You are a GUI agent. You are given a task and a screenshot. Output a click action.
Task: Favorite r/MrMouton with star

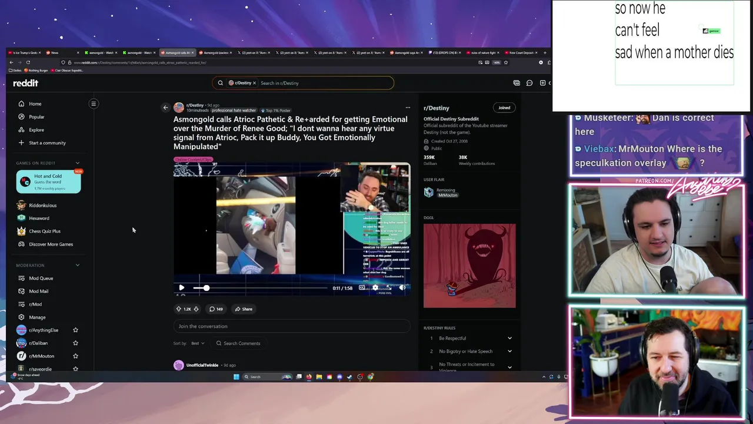pos(75,356)
